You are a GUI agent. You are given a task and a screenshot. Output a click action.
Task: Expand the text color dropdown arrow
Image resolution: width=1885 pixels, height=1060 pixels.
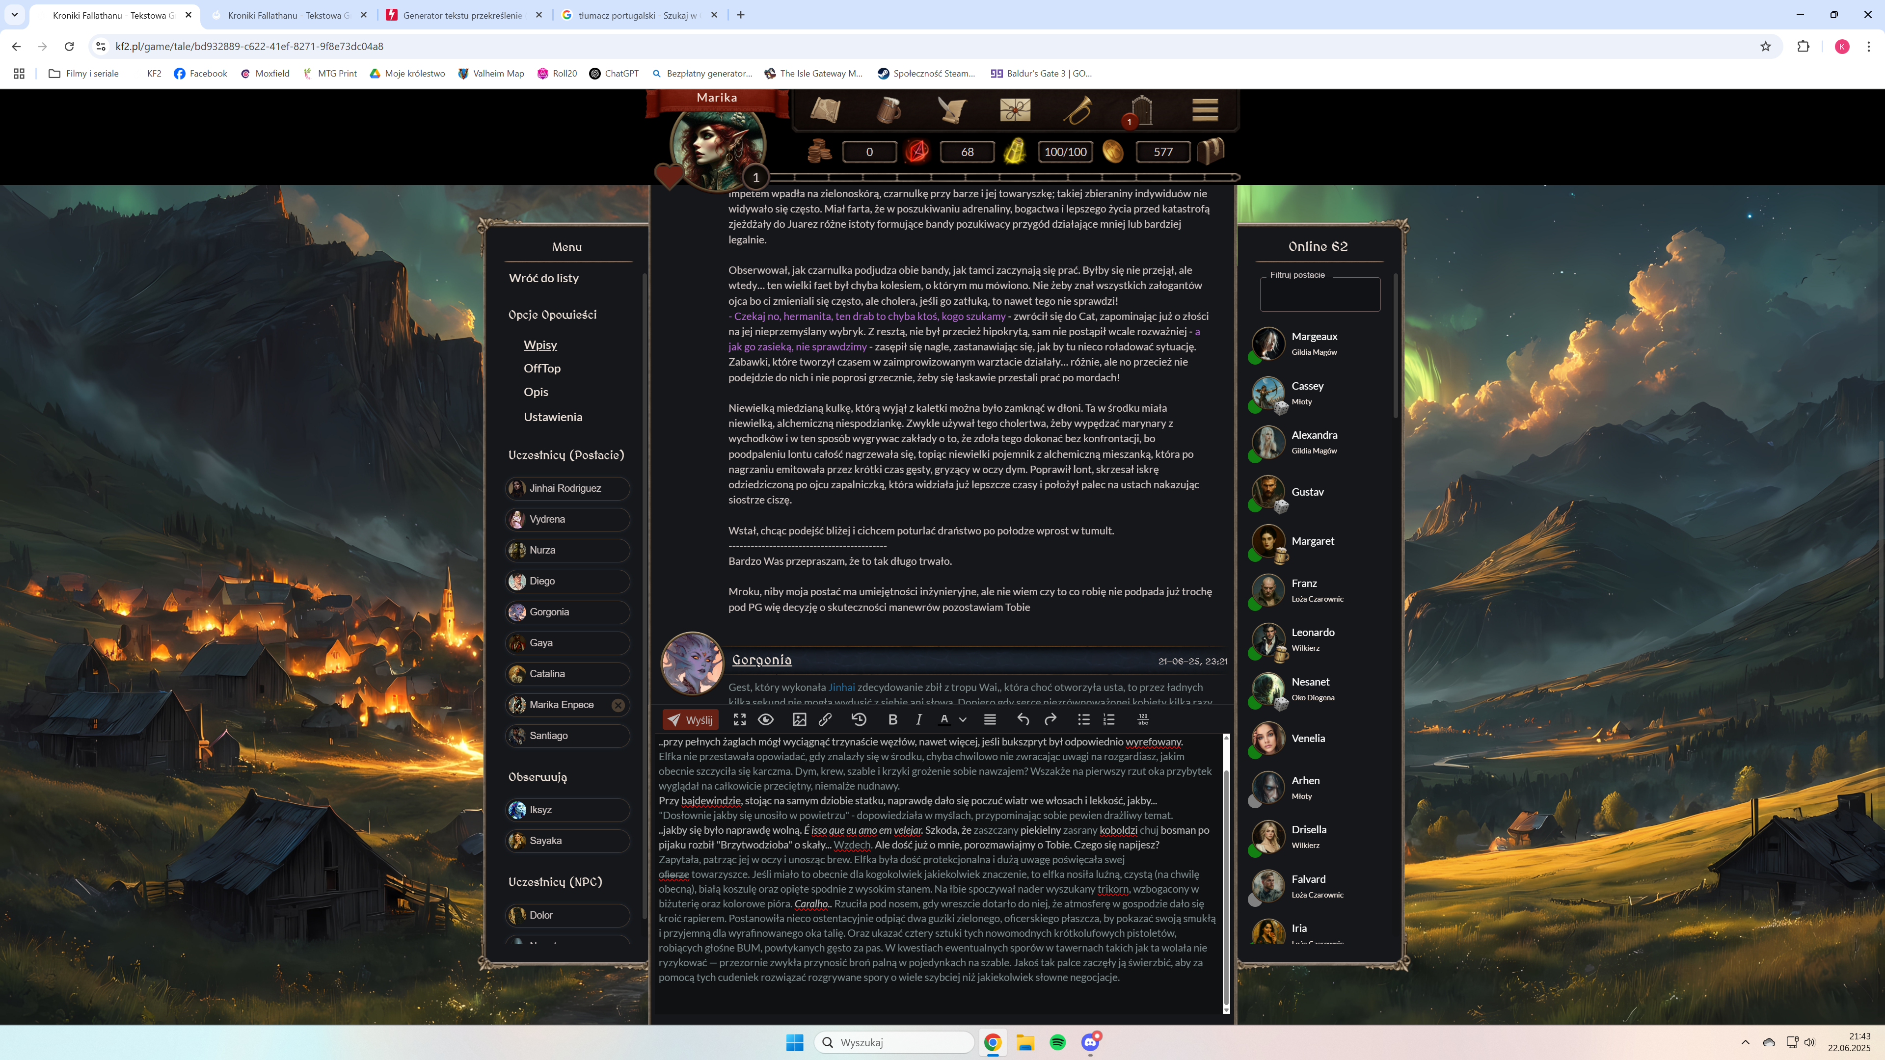click(x=963, y=720)
